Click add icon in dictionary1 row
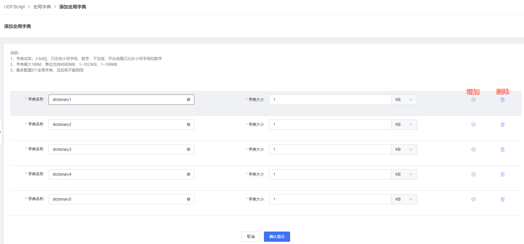 (x=474, y=100)
